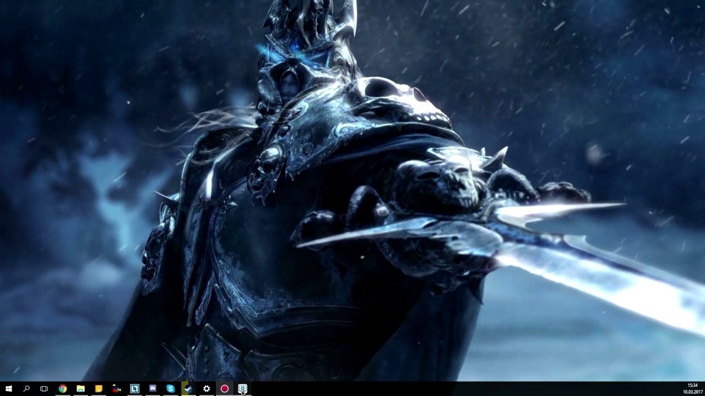Open Steam from the taskbar

[x=188, y=389]
